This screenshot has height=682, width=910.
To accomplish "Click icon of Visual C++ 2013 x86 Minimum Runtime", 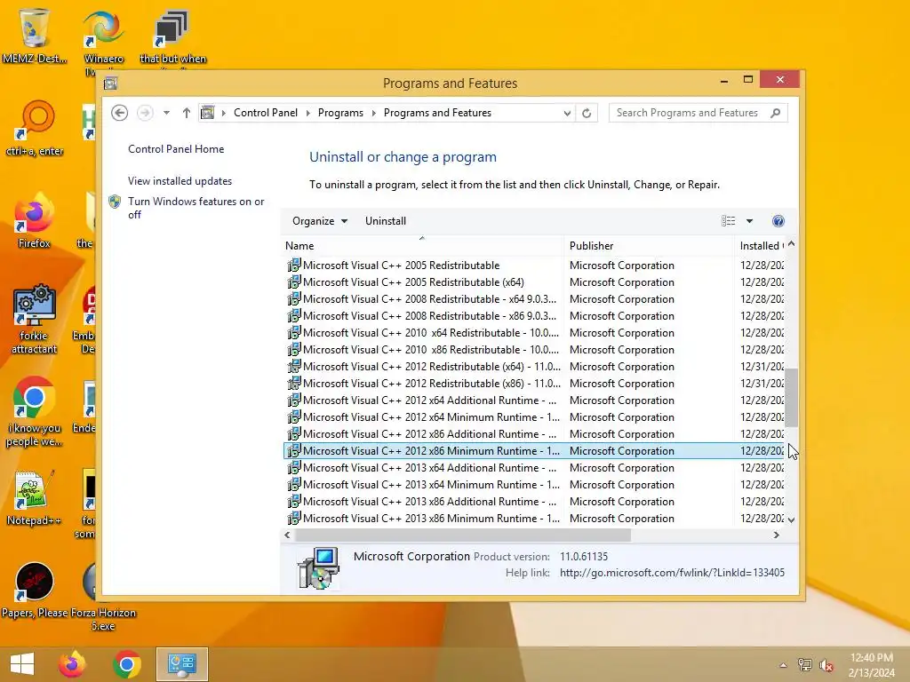I will point(294,518).
